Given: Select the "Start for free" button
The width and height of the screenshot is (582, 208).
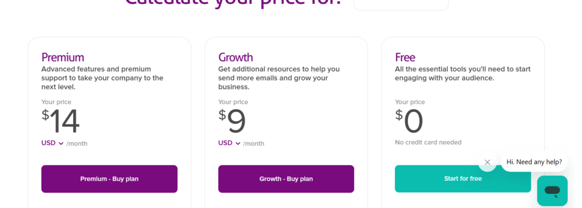Looking at the screenshot, I should tap(463, 179).
